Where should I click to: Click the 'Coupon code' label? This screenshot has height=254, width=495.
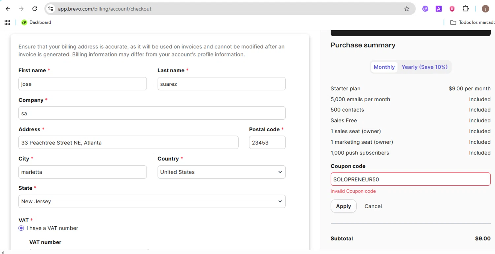click(348, 166)
